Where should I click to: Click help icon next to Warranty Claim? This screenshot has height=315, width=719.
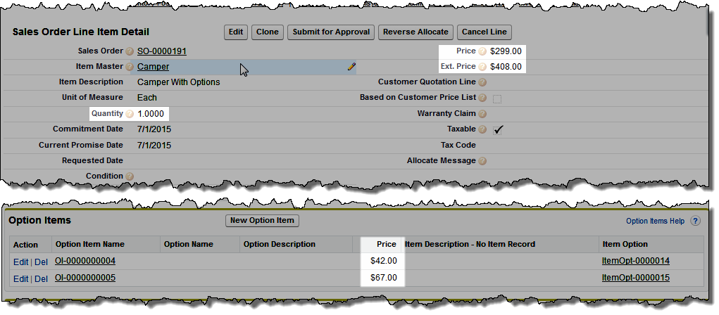coord(482,114)
